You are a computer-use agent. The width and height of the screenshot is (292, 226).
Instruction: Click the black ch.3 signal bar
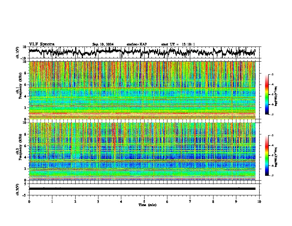(142, 189)
